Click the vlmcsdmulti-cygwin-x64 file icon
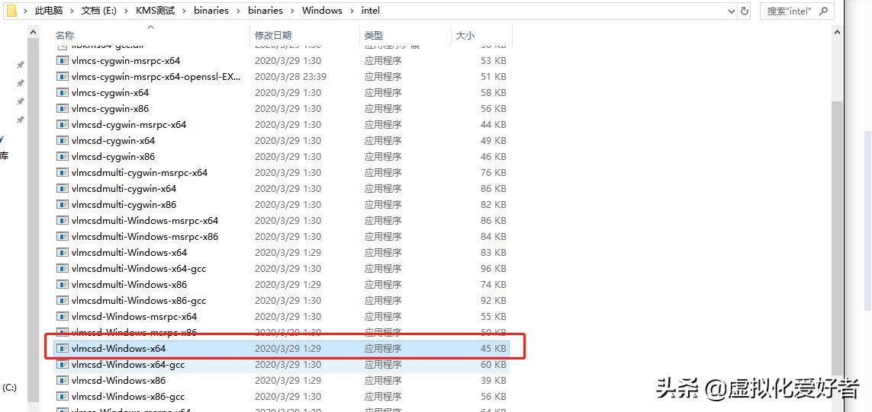Screen dimensions: 872x412 (x=63, y=189)
